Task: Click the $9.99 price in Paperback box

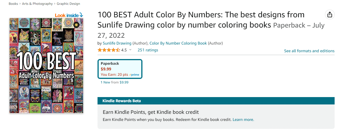Action: [x=106, y=69]
